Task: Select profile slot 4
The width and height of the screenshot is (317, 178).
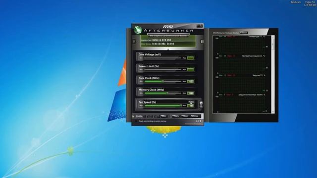Action: 155,116
